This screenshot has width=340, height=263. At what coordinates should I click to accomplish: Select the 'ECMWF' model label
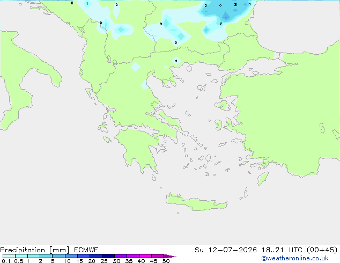click(x=86, y=250)
